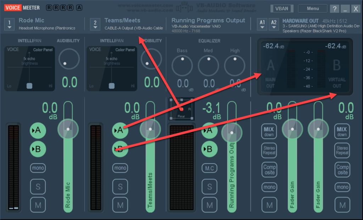The height and width of the screenshot is (220, 363).
Task: Open the A1 hardware output selector
Action: (262, 24)
